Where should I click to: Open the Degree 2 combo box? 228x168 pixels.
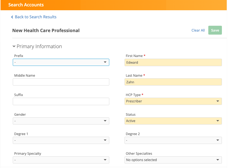click(173, 140)
